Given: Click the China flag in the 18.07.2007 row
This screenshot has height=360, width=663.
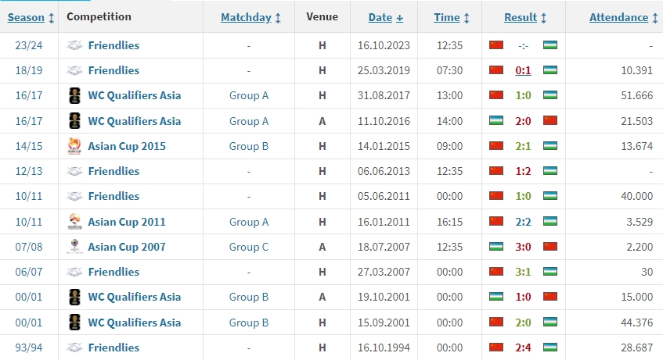Looking at the screenshot, I should [x=550, y=247].
